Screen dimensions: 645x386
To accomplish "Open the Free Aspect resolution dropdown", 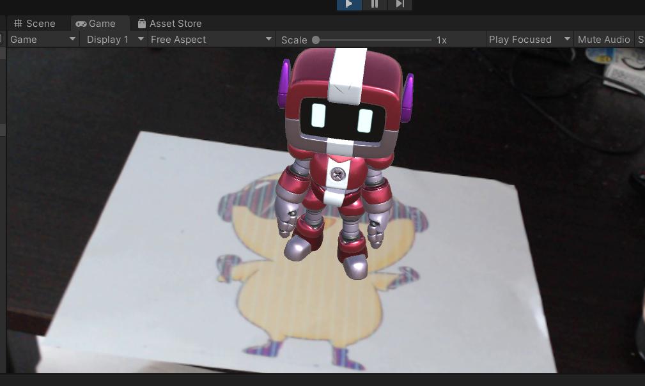I will pyautogui.click(x=211, y=40).
